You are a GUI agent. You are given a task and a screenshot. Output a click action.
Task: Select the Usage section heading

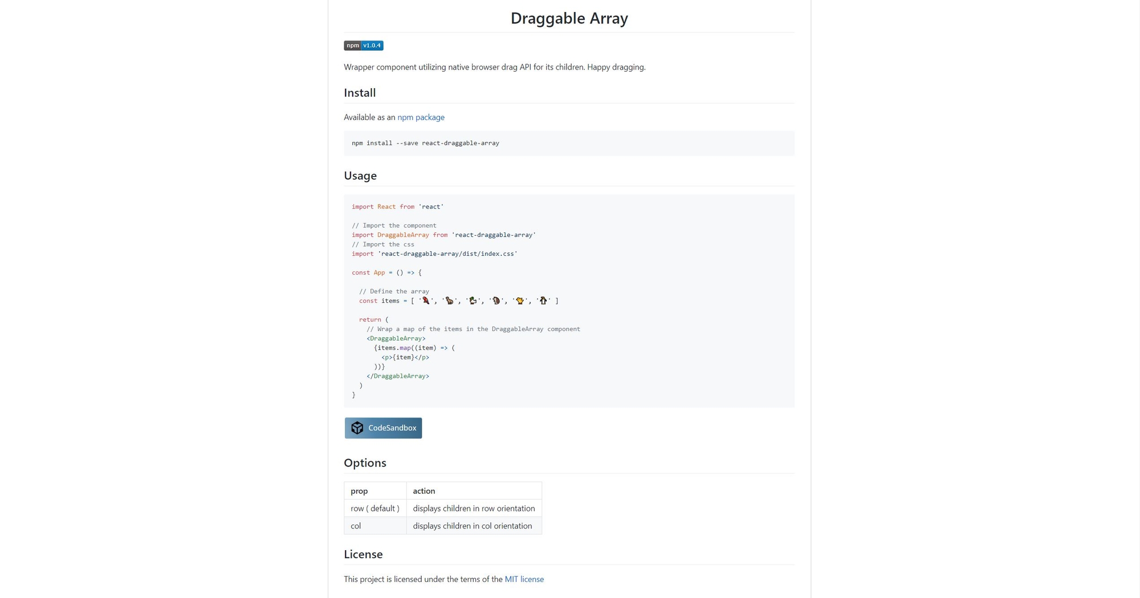tap(360, 175)
